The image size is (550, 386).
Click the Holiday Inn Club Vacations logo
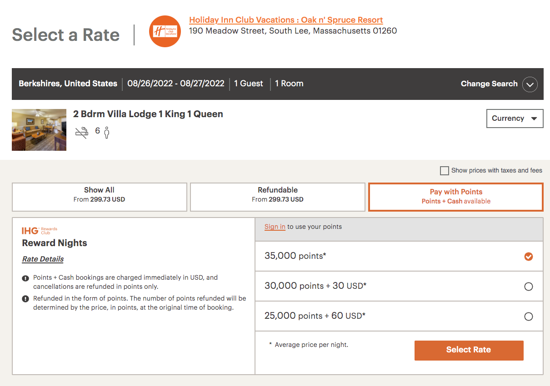(165, 31)
